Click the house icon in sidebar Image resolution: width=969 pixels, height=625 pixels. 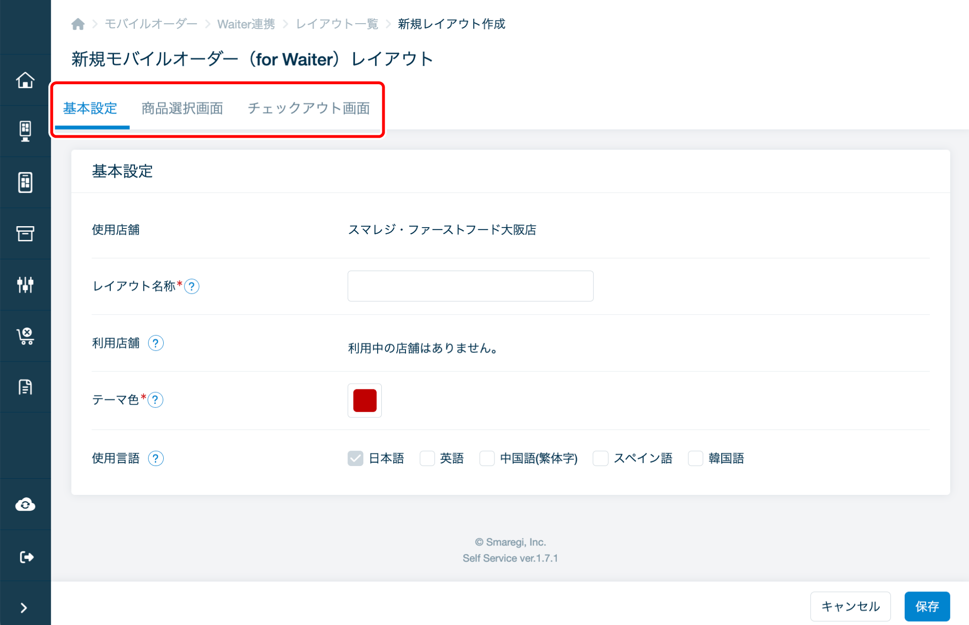pos(25,80)
